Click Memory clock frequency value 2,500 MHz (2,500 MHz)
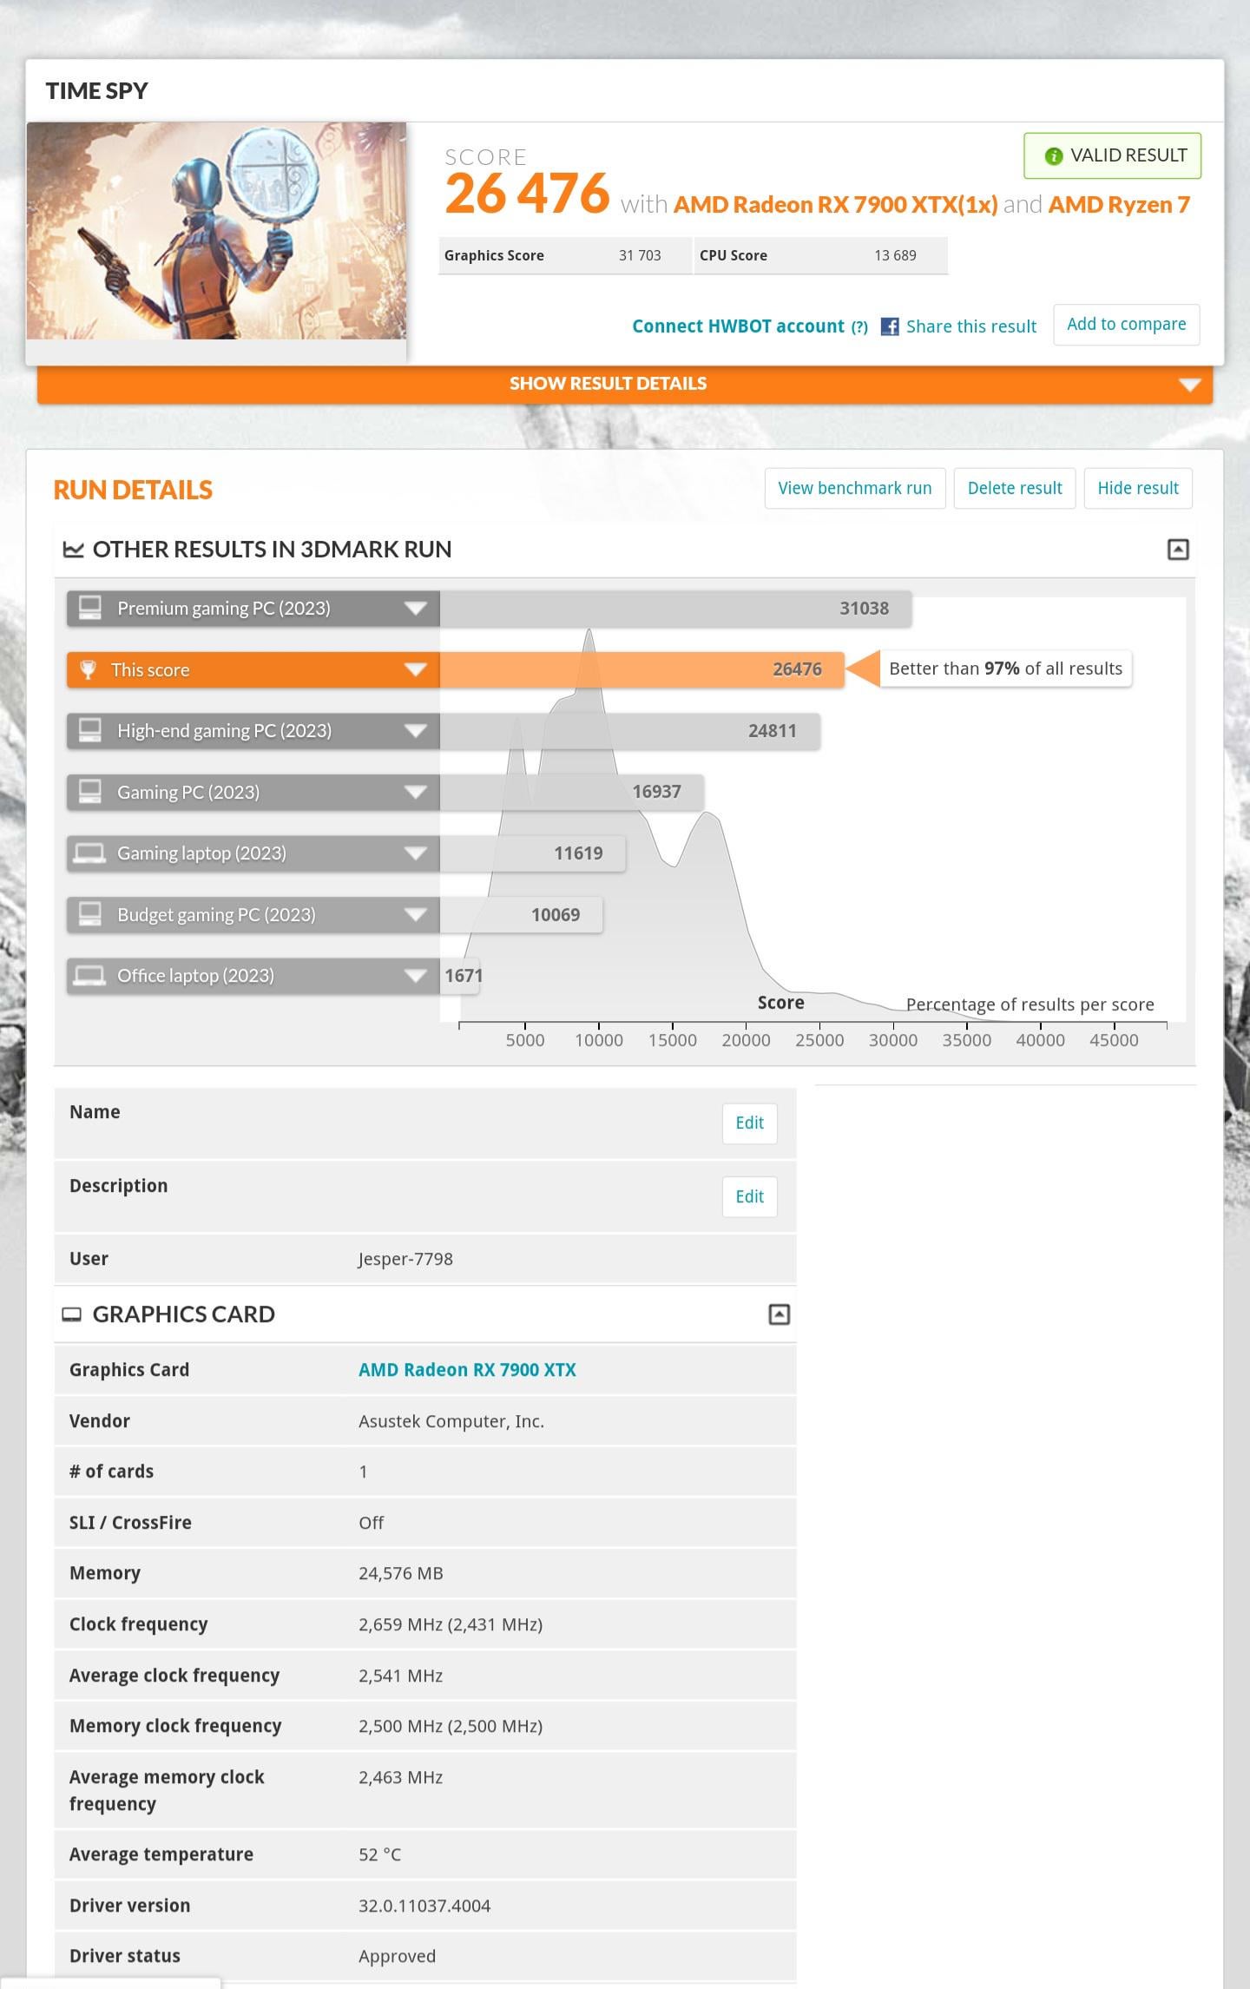 [451, 1726]
